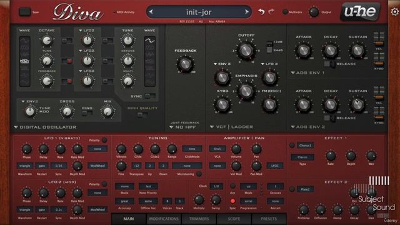Screen dimensions: 400x225
Task: Toggle the arpeggiator Sync button
Action: [232, 201]
